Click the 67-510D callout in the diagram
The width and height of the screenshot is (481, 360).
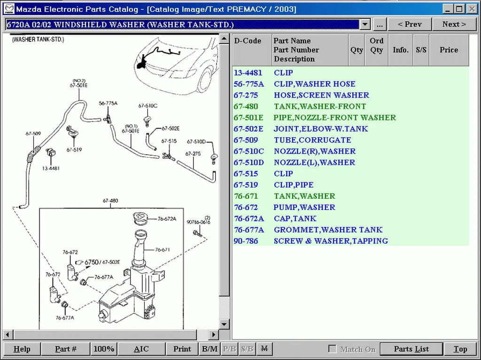[x=196, y=142]
